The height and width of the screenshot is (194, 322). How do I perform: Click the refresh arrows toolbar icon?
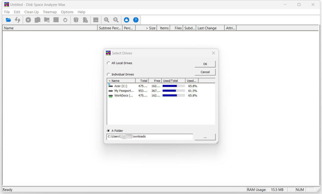(x=18, y=20)
